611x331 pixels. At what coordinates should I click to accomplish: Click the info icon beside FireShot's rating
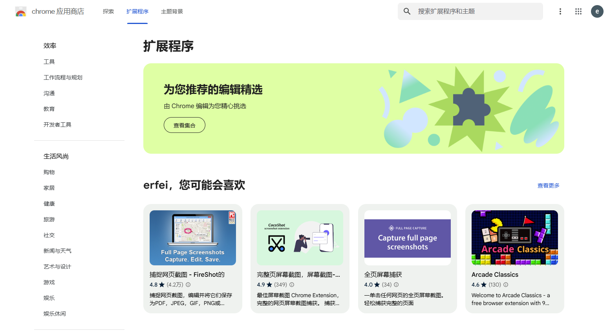click(x=188, y=285)
